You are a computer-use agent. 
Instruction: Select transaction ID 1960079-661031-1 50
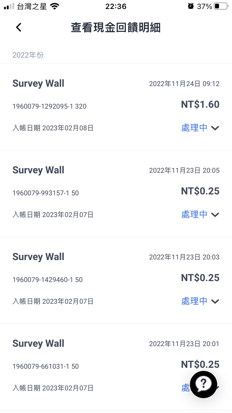(45, 366)
